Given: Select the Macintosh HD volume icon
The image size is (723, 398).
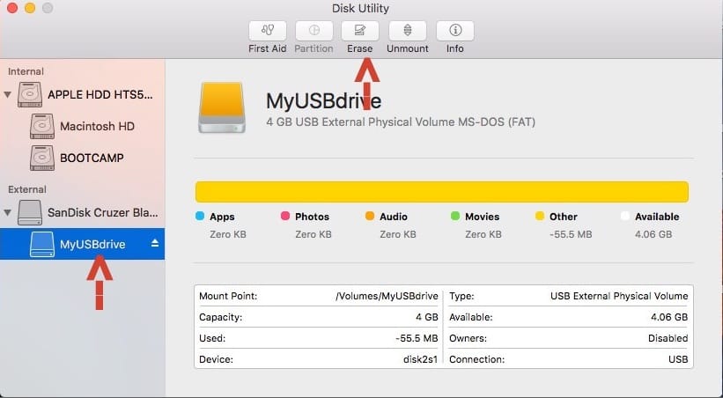Looking at the screenshot, I should [42, 127].
